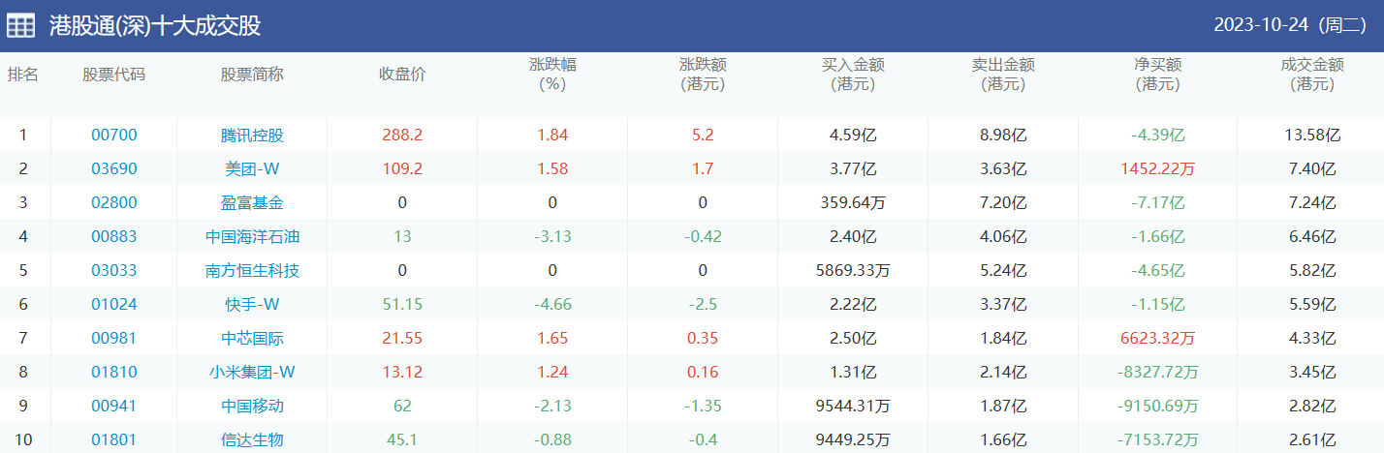Screen dimensions: 1384x453
Task: Click 小米集团-W name link
Action: click(252, 373)
